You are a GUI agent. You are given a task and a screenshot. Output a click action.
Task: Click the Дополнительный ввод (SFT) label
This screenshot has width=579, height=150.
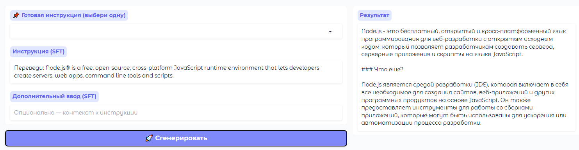point(54,96)
